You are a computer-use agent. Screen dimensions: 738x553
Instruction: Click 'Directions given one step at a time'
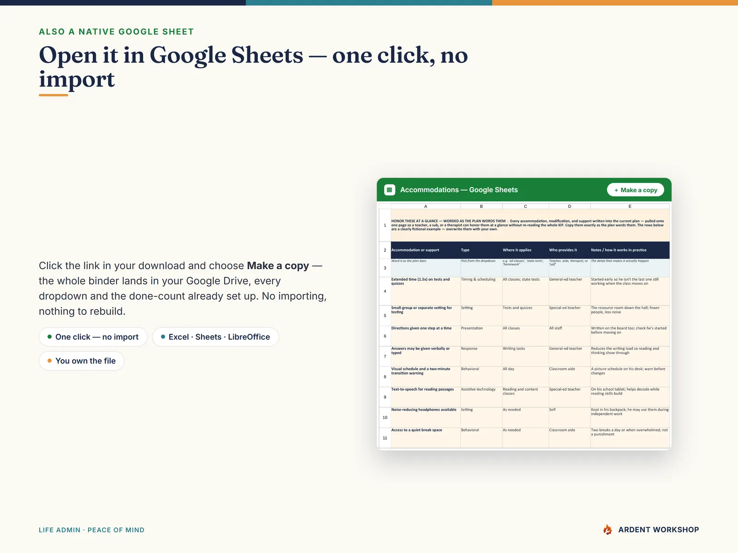point(425,336)
